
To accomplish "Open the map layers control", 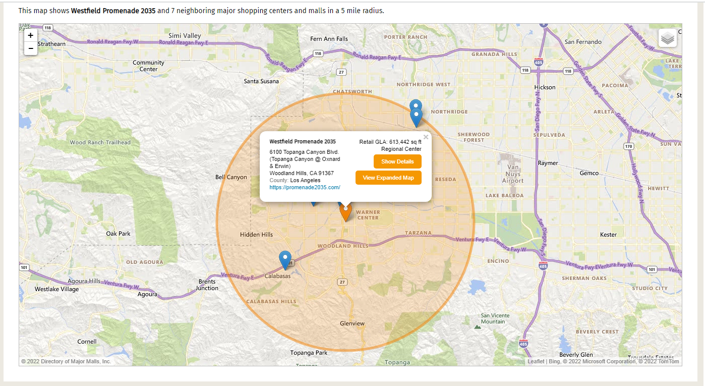I will pos(667,38).
